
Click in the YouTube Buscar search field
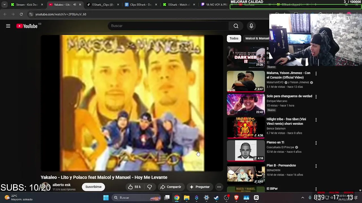[168, 26]
